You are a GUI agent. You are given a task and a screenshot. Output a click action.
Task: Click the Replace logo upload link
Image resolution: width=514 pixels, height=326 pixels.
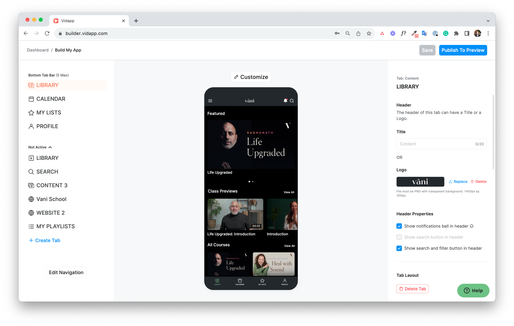(458, 182)
